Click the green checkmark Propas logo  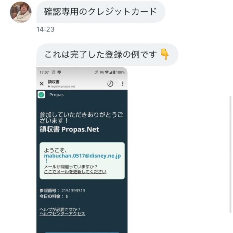(41, 95)
